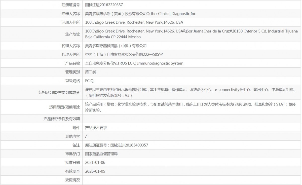The width and height of the screenshot is (302, 185).
Task: Click the 代理人名称 label
Action: click(x=71, y=46)
